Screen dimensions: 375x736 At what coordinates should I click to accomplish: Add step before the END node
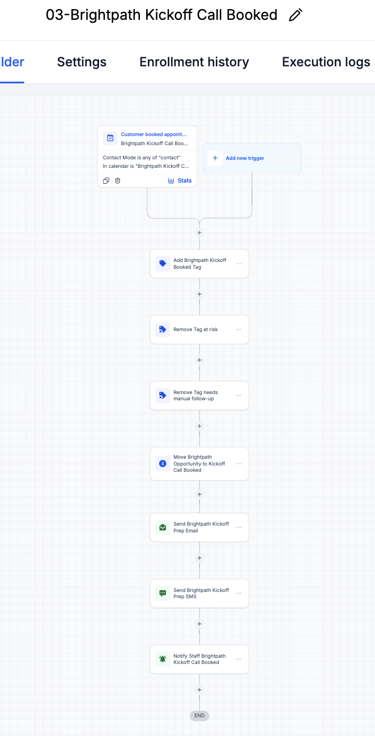(199, 690)
